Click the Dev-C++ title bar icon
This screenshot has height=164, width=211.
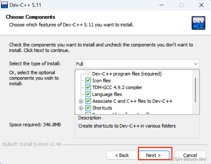pos(4,5)
